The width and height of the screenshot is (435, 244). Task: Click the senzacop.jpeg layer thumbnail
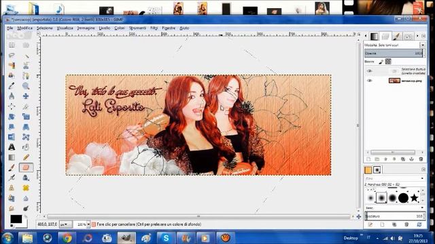tap(394, 81)
